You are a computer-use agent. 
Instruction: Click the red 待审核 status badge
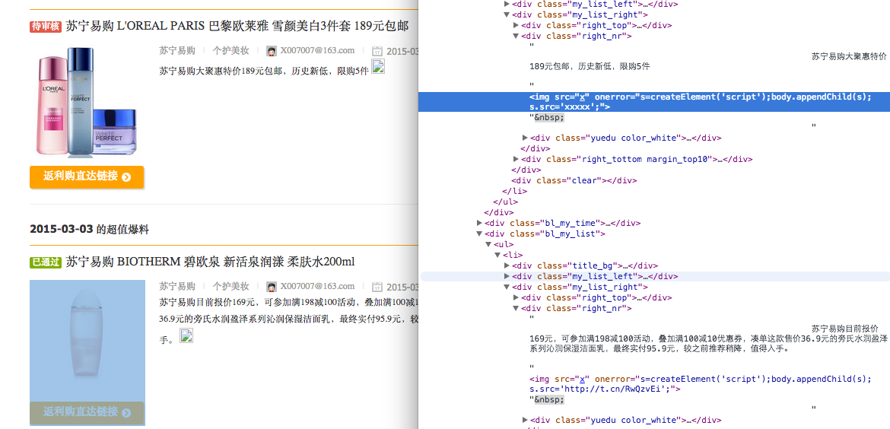(46, 26)
